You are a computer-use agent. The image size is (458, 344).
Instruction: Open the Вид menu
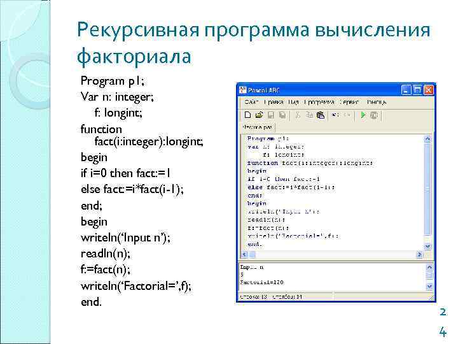[293, 102]
